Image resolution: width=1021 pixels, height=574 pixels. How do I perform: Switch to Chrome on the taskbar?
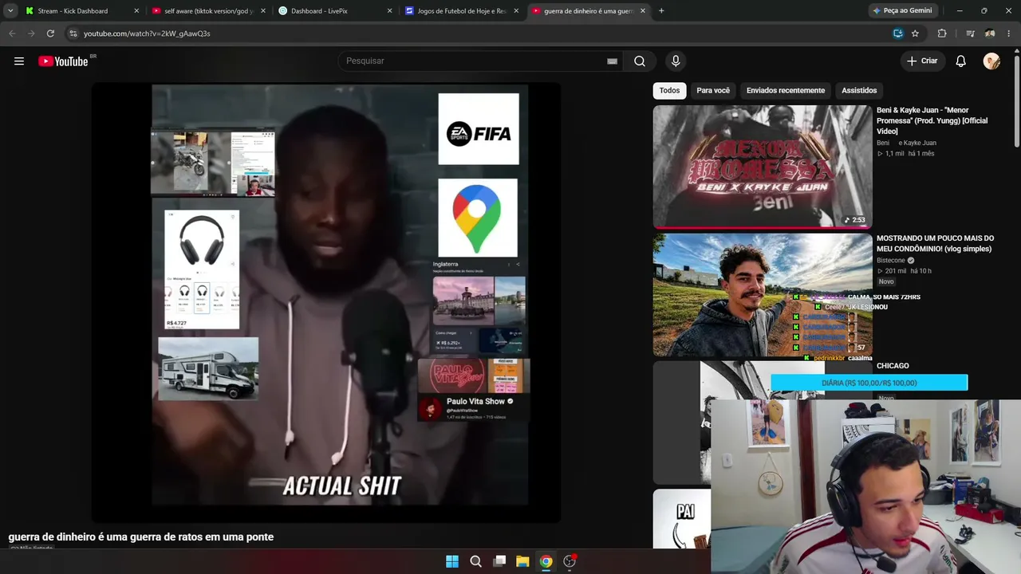coord(546,561)
